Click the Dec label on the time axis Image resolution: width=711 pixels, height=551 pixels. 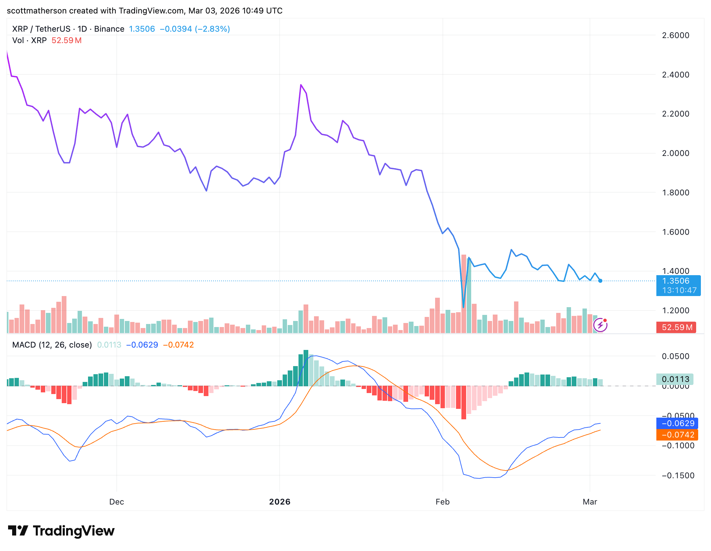pyautogui.click(x=117, y=502)
